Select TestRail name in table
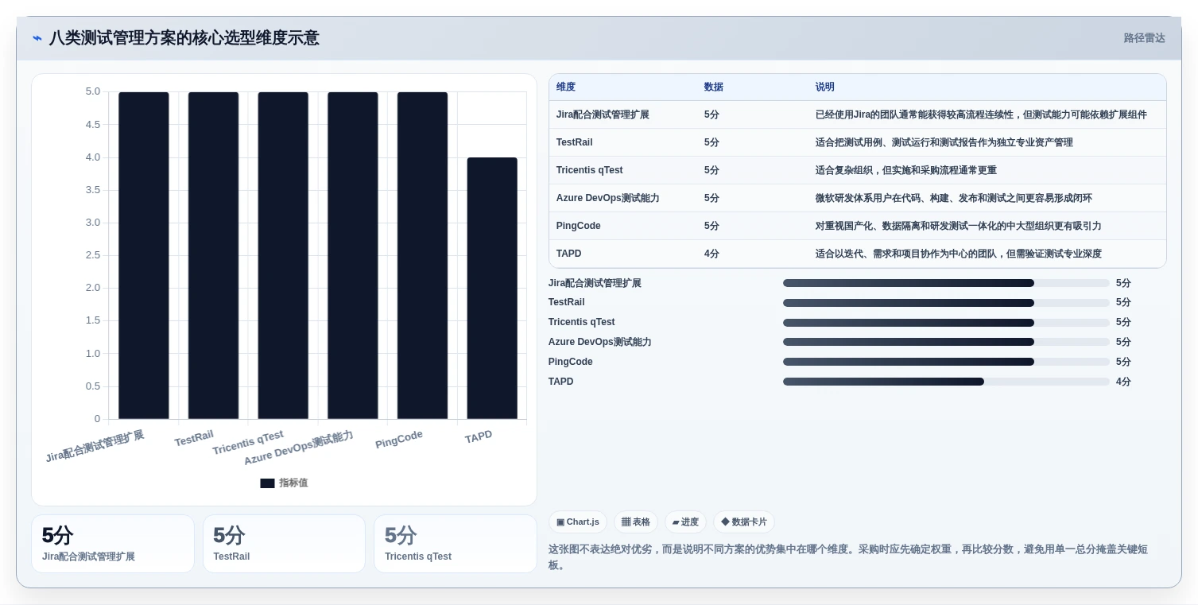Image resolution: width=1198 pixels, height=605 pixels. (x=574, y=142)
